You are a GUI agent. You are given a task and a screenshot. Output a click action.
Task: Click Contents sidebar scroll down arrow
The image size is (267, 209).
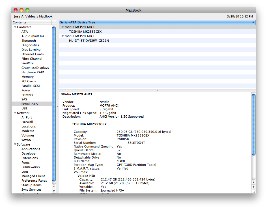54,191
